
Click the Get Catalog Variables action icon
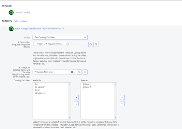click(x=11, y=29)
